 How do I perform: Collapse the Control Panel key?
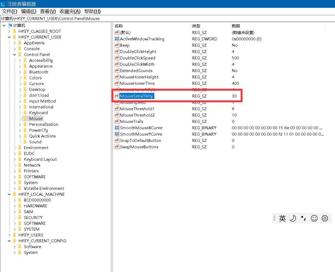point(15,55)
